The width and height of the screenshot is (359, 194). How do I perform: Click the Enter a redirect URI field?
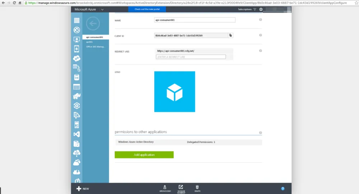point(191,57)
